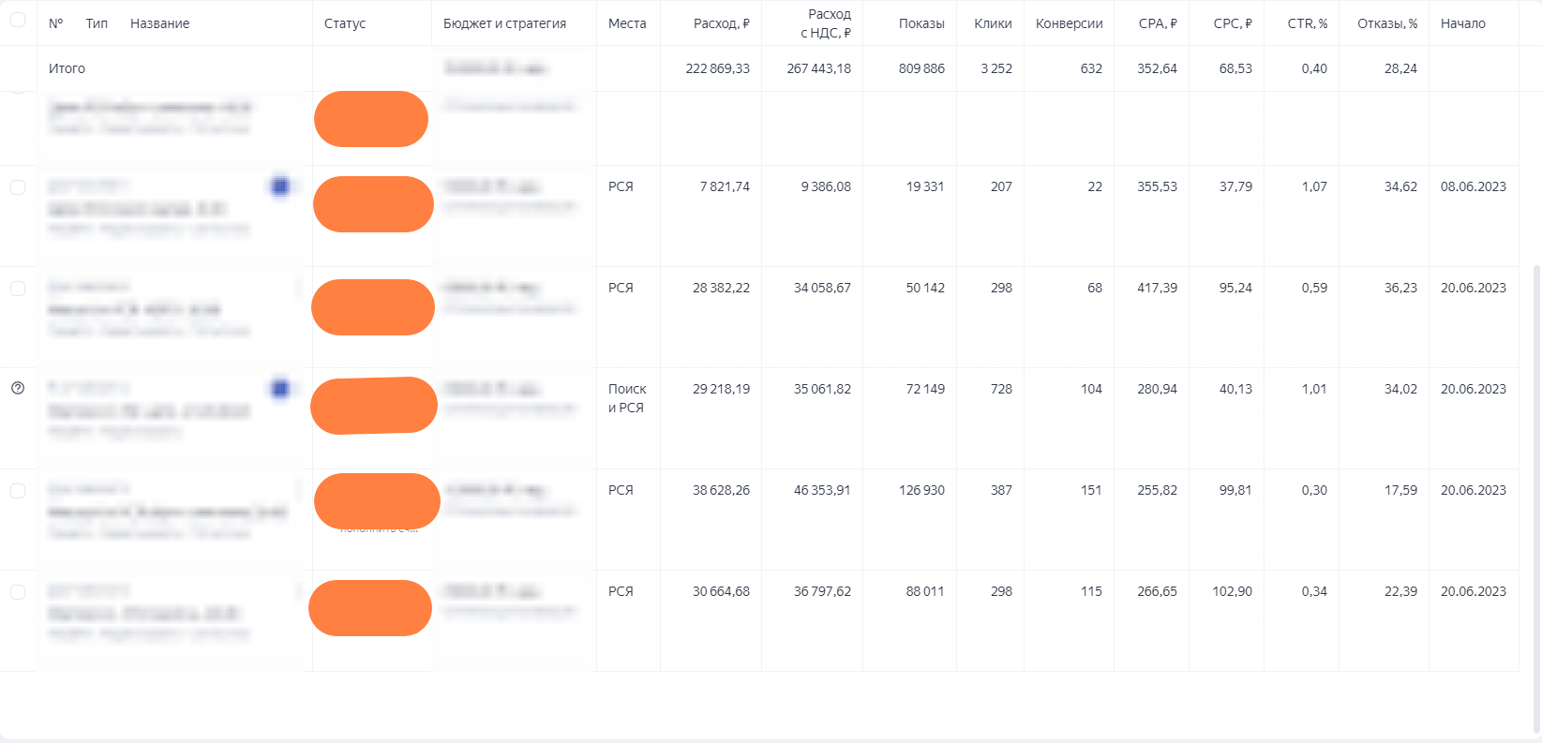The image size is (1542, 743).
Task: Click spend with VAT cell 36 797,62
Action: point(822,591)
